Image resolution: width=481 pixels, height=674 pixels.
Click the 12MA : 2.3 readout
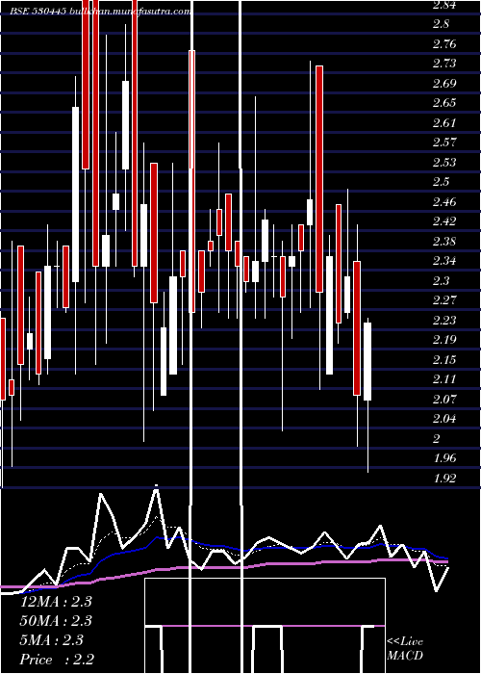tap(56, 602)
